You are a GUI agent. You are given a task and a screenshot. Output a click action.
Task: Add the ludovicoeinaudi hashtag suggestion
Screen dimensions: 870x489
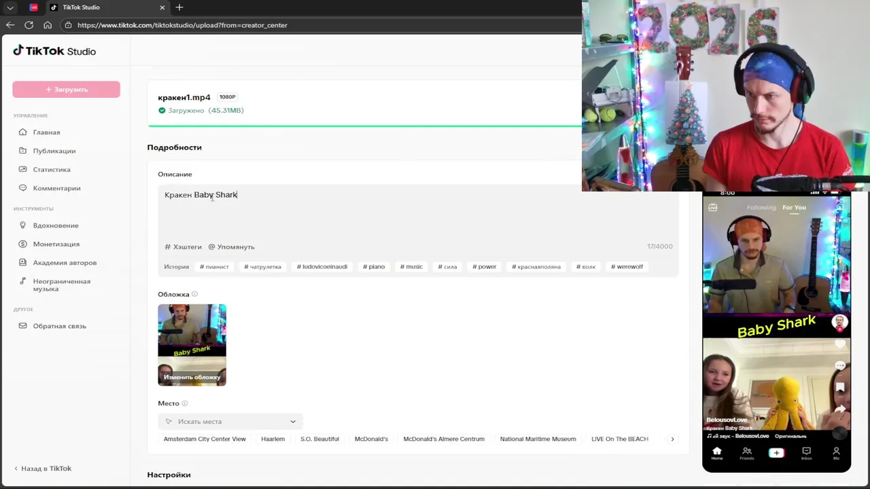point(321,267)
